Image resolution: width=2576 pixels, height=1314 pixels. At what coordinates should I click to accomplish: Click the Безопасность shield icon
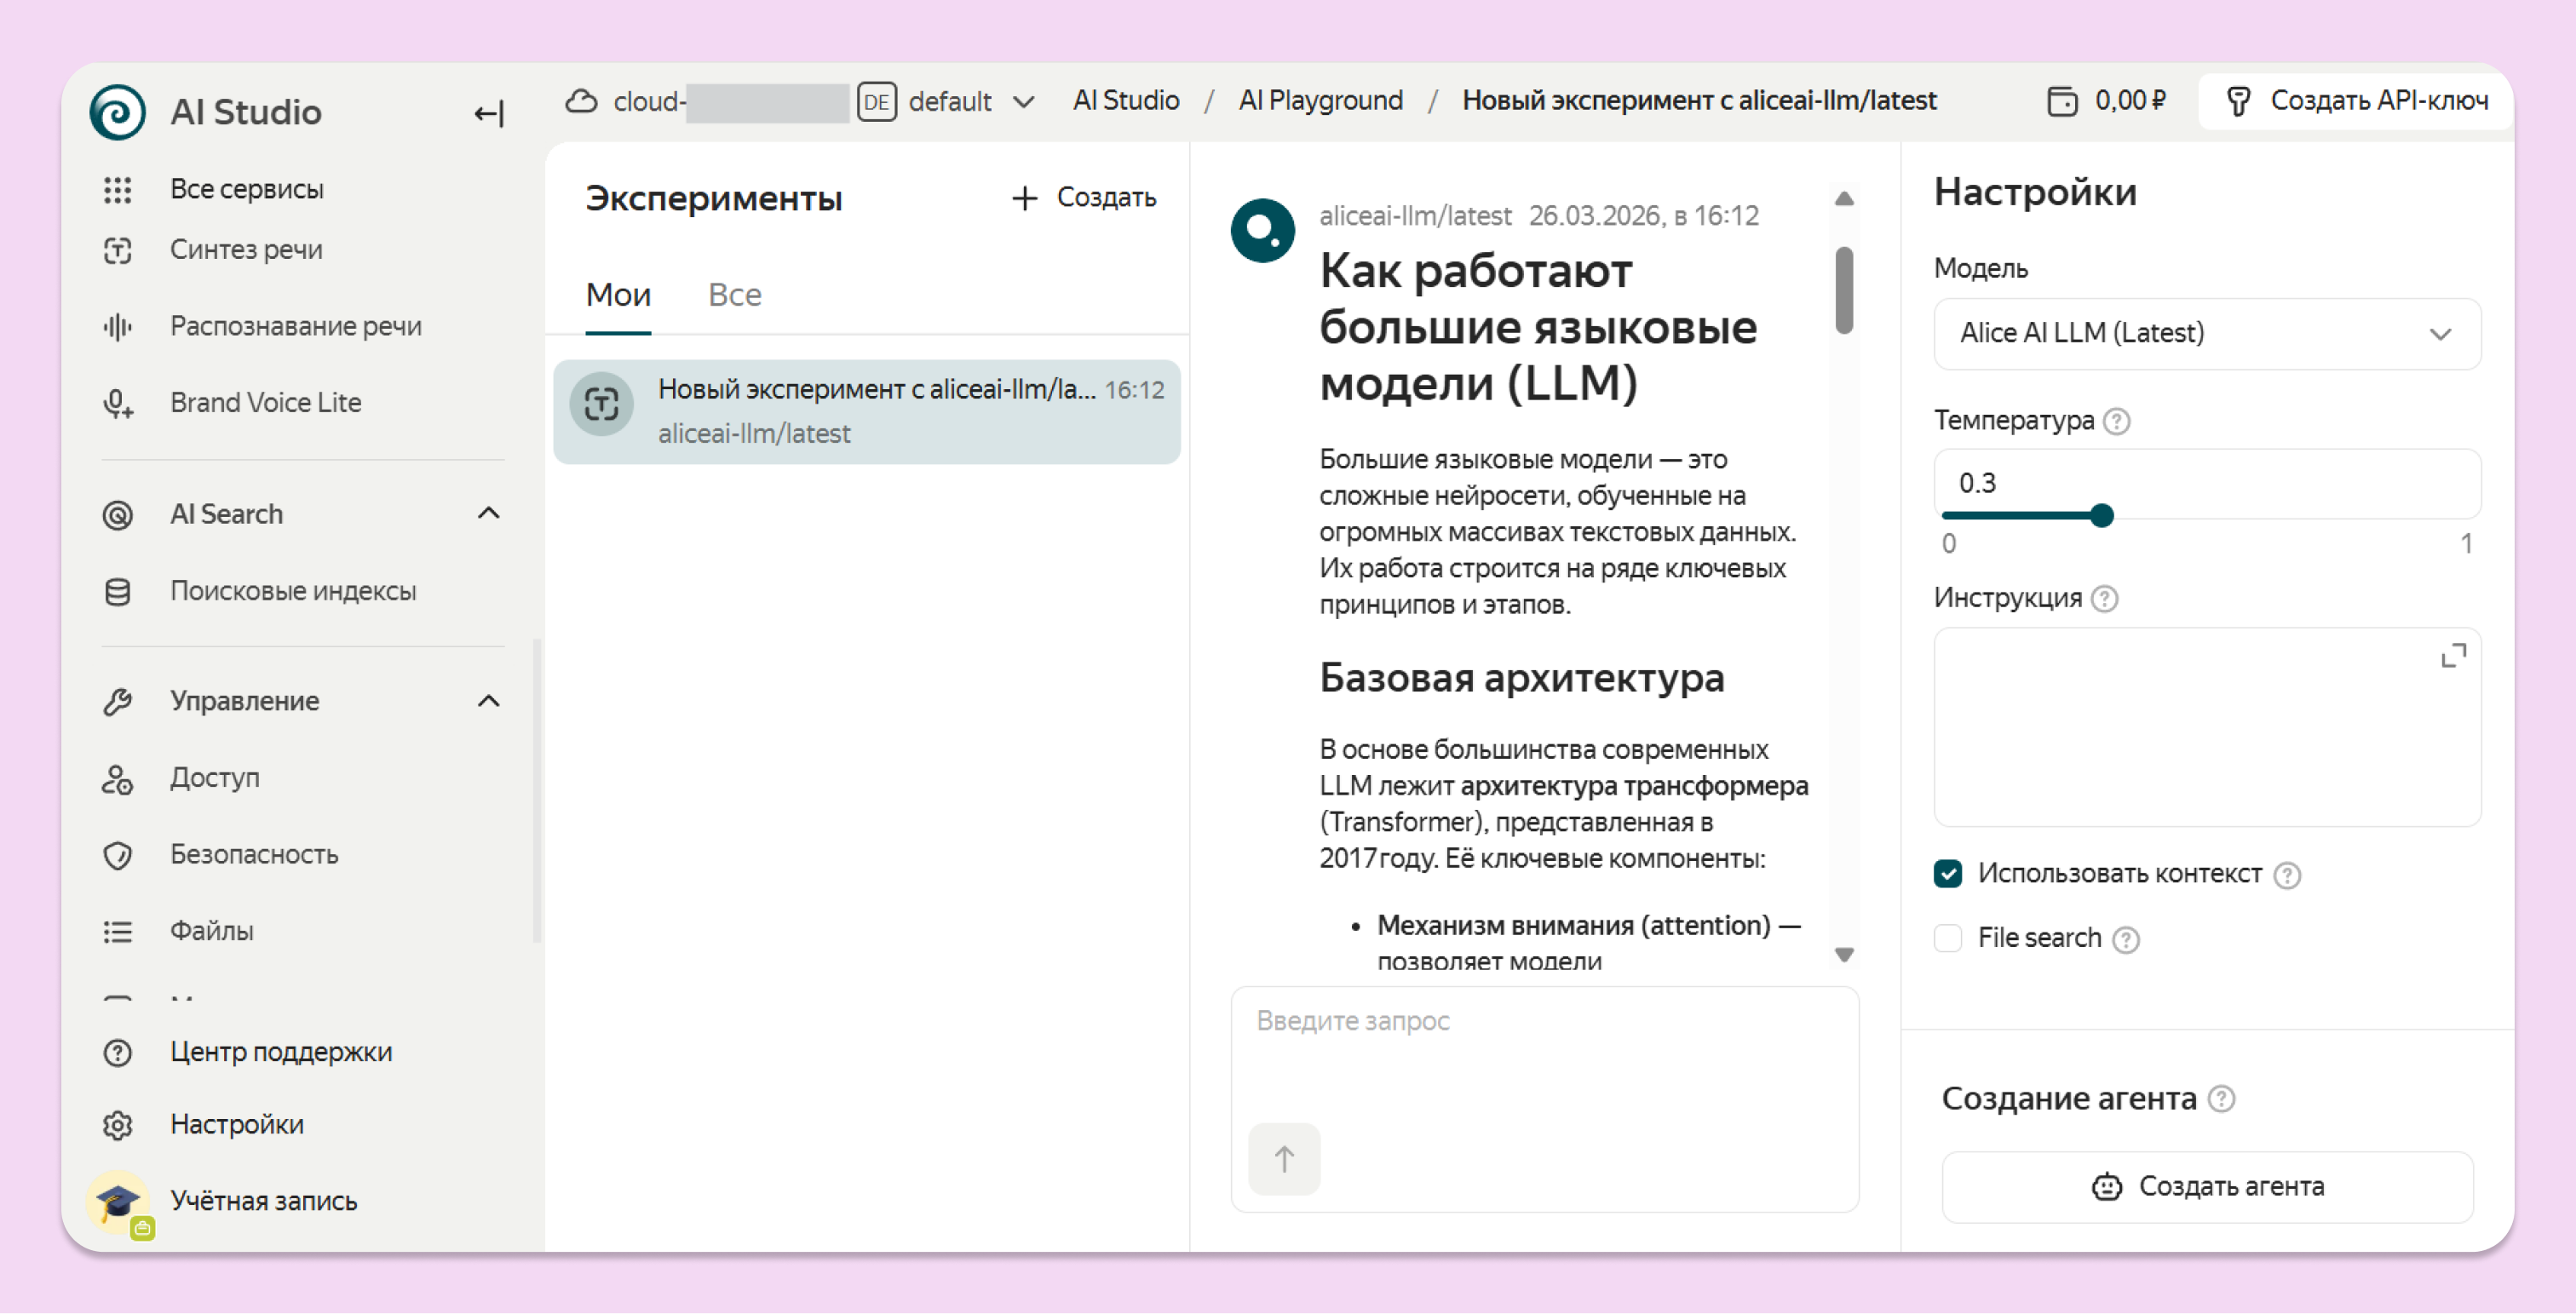point(117,855)
